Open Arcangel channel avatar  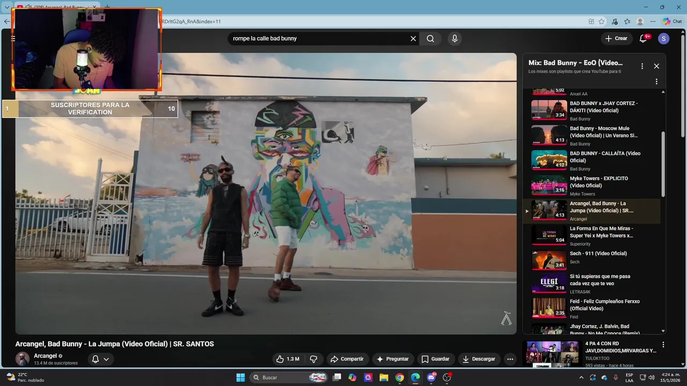pos(23,359)
